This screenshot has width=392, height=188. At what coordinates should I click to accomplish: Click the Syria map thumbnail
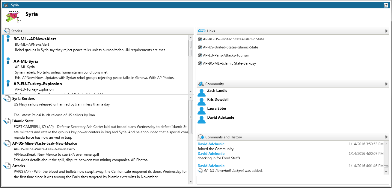coord(13,16)
